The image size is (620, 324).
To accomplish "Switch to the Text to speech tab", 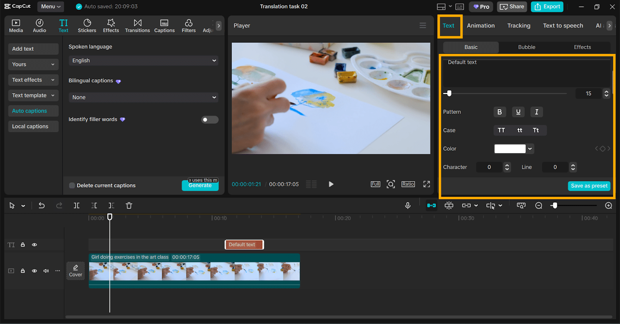I will pos(563,26).
